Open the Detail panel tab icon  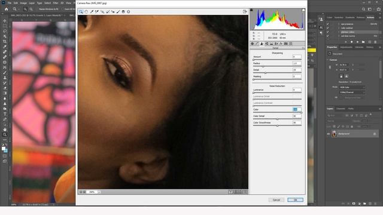point(262,44)
